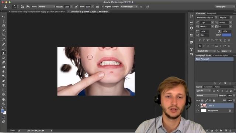Open the English: UK language dropdown
236x133 pixels.
[x=206, y=51]
